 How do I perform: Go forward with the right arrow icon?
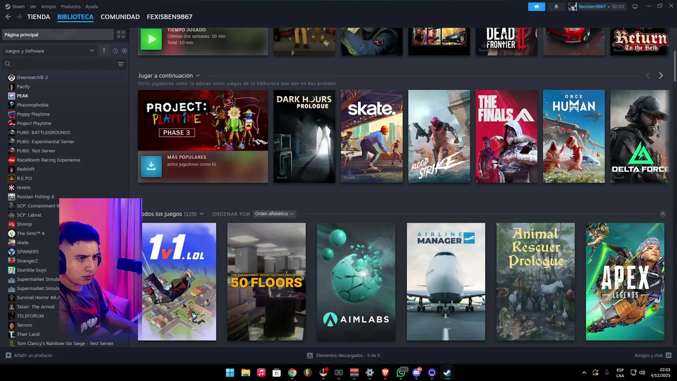[x=20, y=17]
